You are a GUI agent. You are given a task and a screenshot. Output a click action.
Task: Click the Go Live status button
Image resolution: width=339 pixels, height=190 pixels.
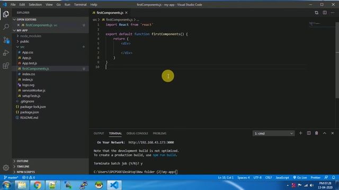tap(300, 177)
